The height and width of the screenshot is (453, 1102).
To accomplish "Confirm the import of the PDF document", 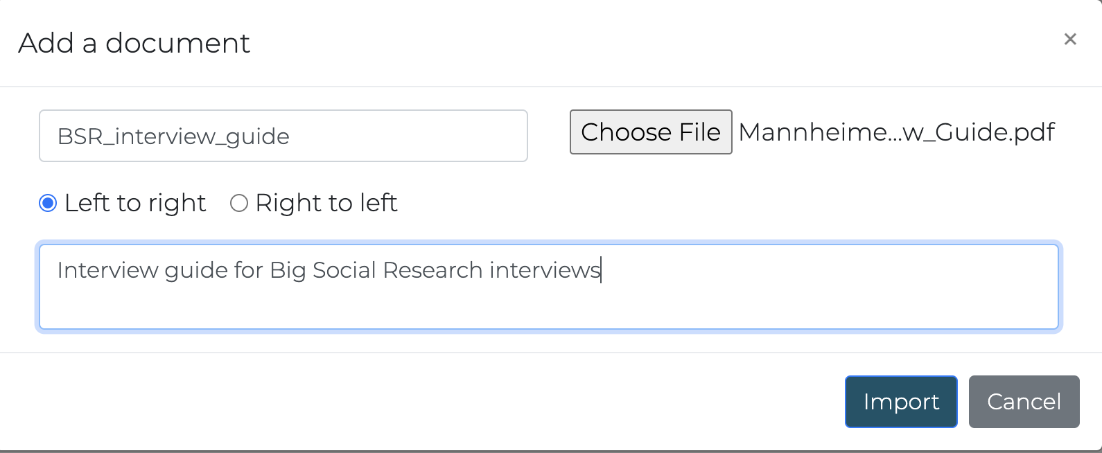I will pos(900,402).
